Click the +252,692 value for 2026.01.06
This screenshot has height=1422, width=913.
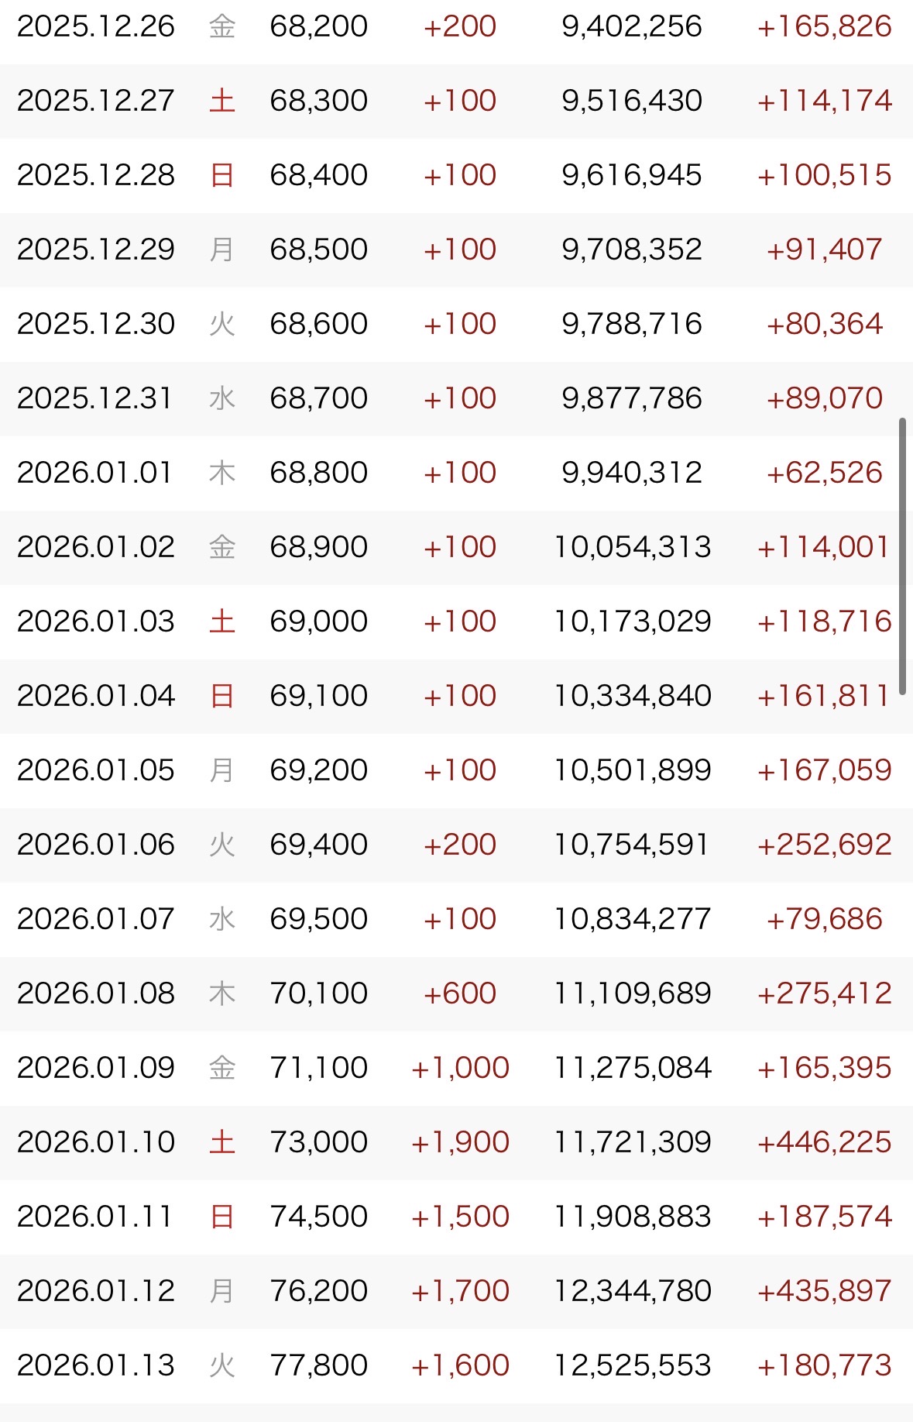pos(824,845)
